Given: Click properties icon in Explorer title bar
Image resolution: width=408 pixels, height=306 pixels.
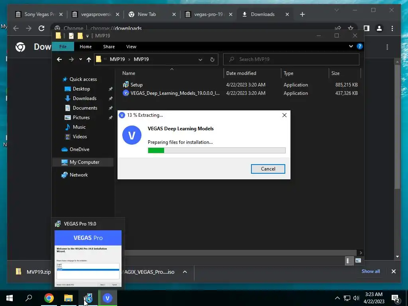Looking at the screenshot, I should (71, 35).
